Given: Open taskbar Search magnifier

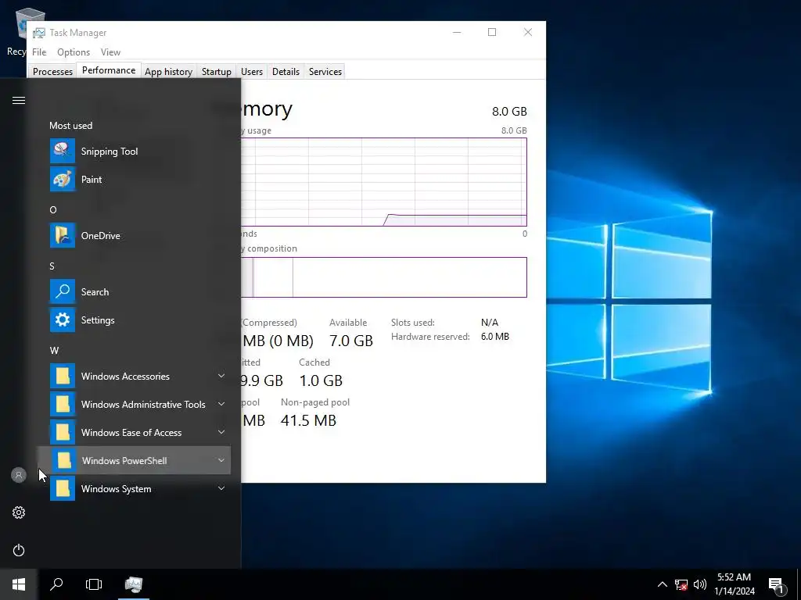Looking at the screenshot, I should tap(56, 584).
